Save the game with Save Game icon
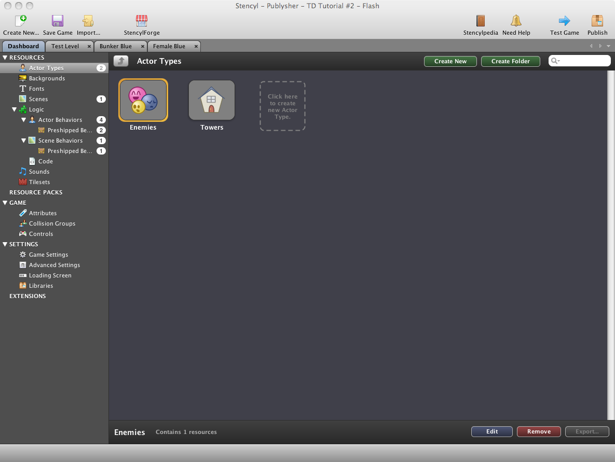This screenshot has height=462, width=615. 58,20
